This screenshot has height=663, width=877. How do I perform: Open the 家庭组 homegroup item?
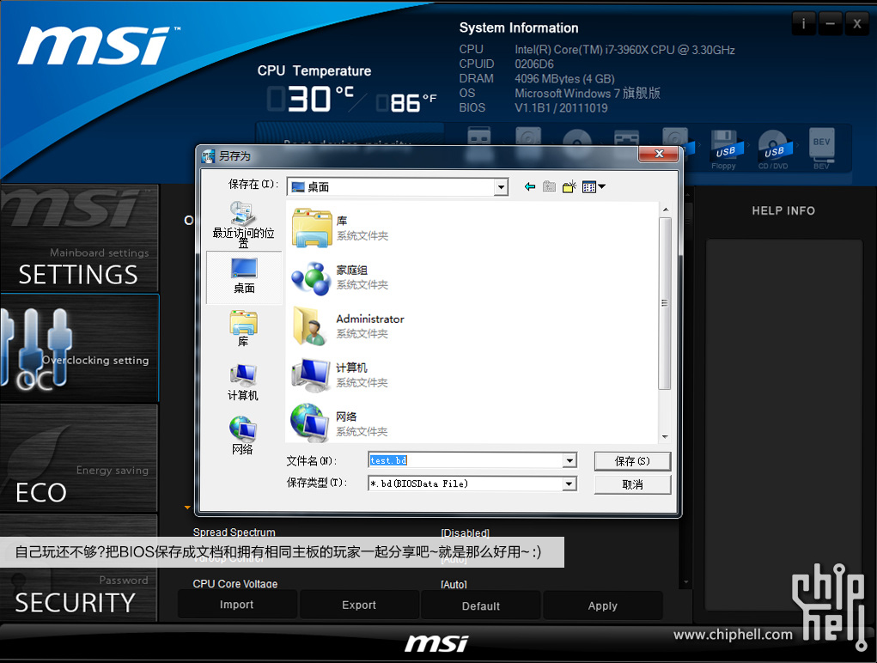[340, 277]
